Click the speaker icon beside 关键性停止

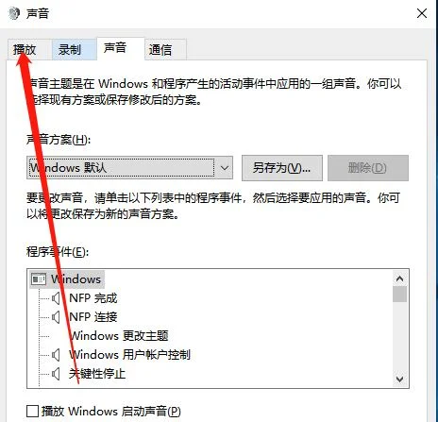coord(56,374)
